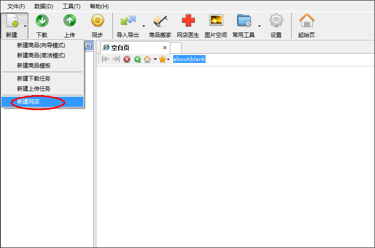
Task: Collapse the left side panel button
Action: tap(88, 46)
